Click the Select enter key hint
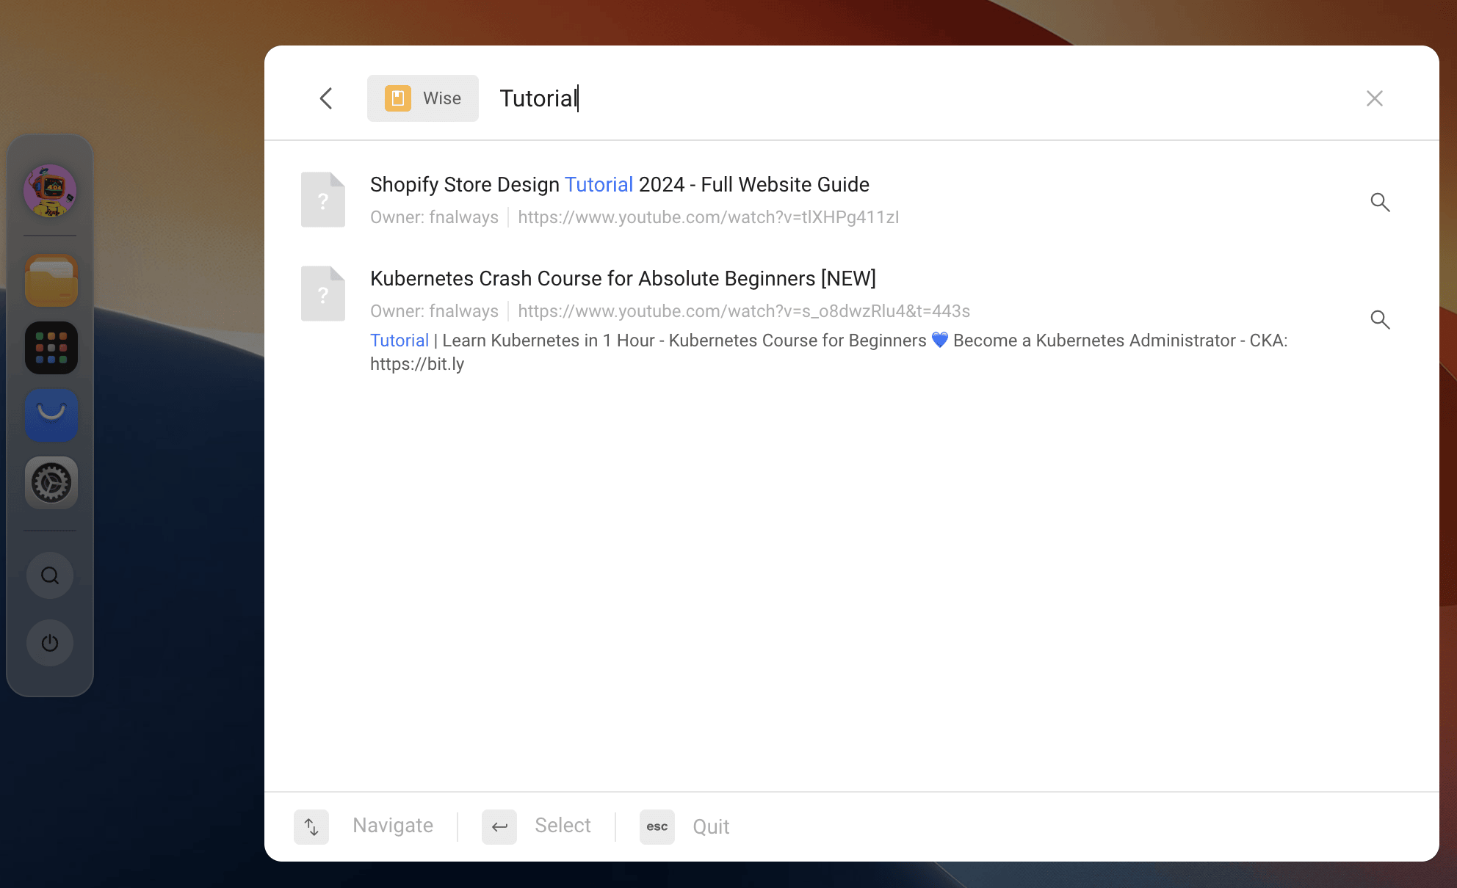This screenshot has width=1457, height=888. click(499, 827)
